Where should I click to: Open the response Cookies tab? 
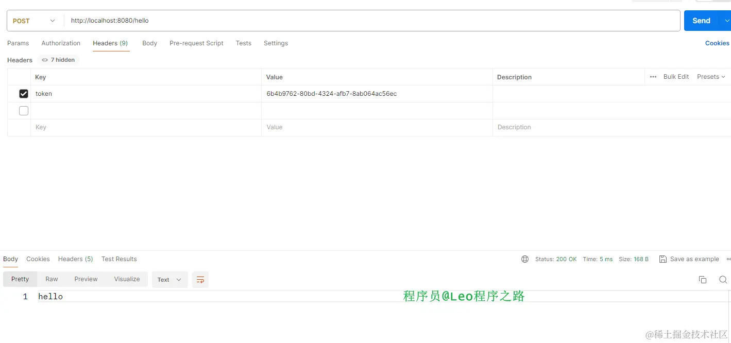click(x=38, y=259)
